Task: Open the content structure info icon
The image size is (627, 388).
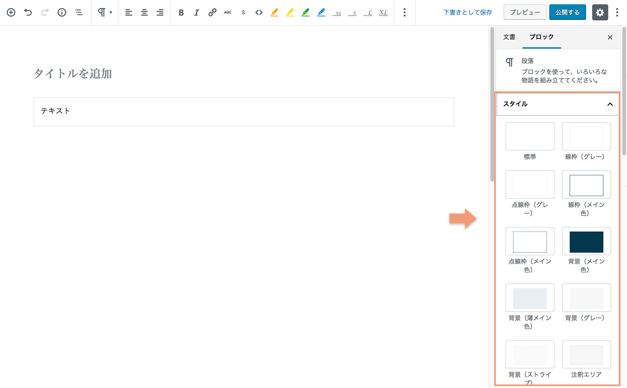Action: (62, 13)
